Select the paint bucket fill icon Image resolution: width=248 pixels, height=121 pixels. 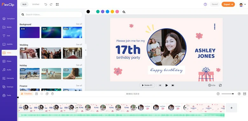(x=124, y=12)
